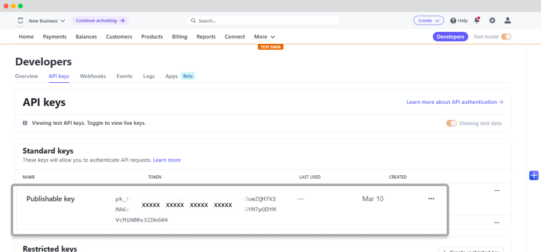This screenshot has height=252, width=541.
Task: Click Continue activating button
Action: pyautogui.click(x=100, y=20)
